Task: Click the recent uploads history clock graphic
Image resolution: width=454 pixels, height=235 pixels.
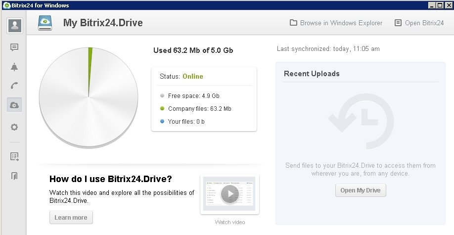Action: pos(361,121)
